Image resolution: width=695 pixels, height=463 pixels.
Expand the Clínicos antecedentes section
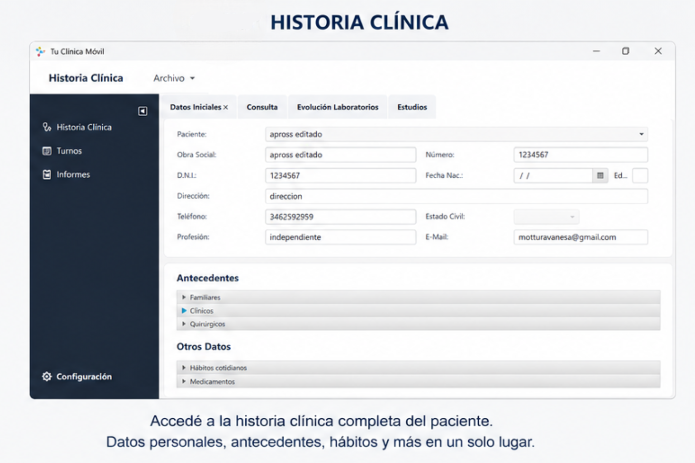[418, 311]
